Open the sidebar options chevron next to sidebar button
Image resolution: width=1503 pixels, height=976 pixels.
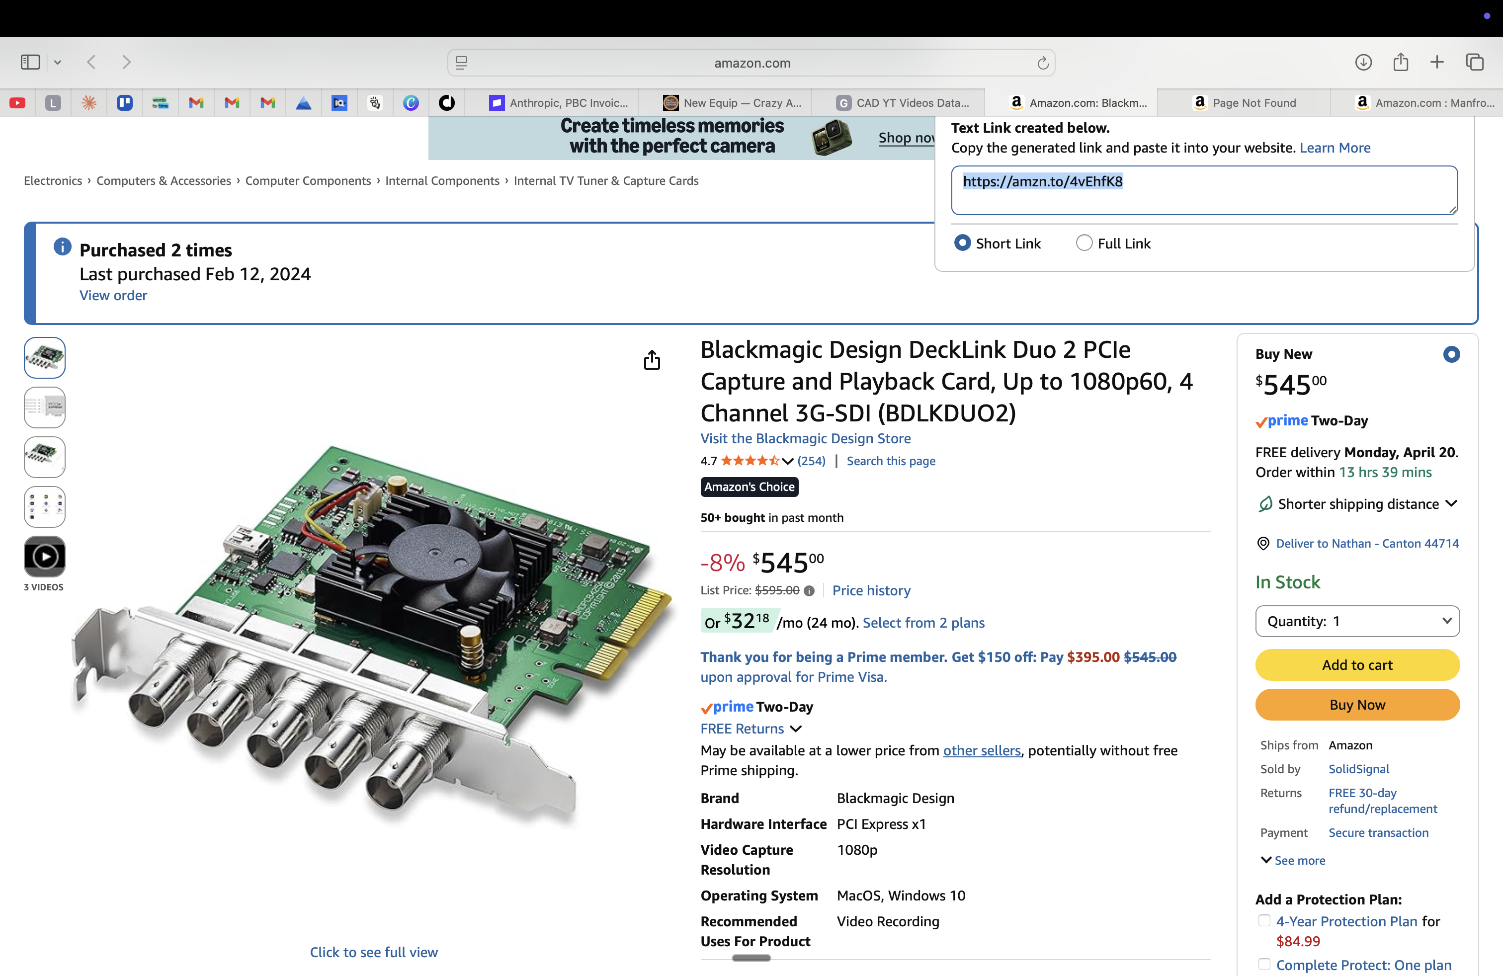point(58,62)
